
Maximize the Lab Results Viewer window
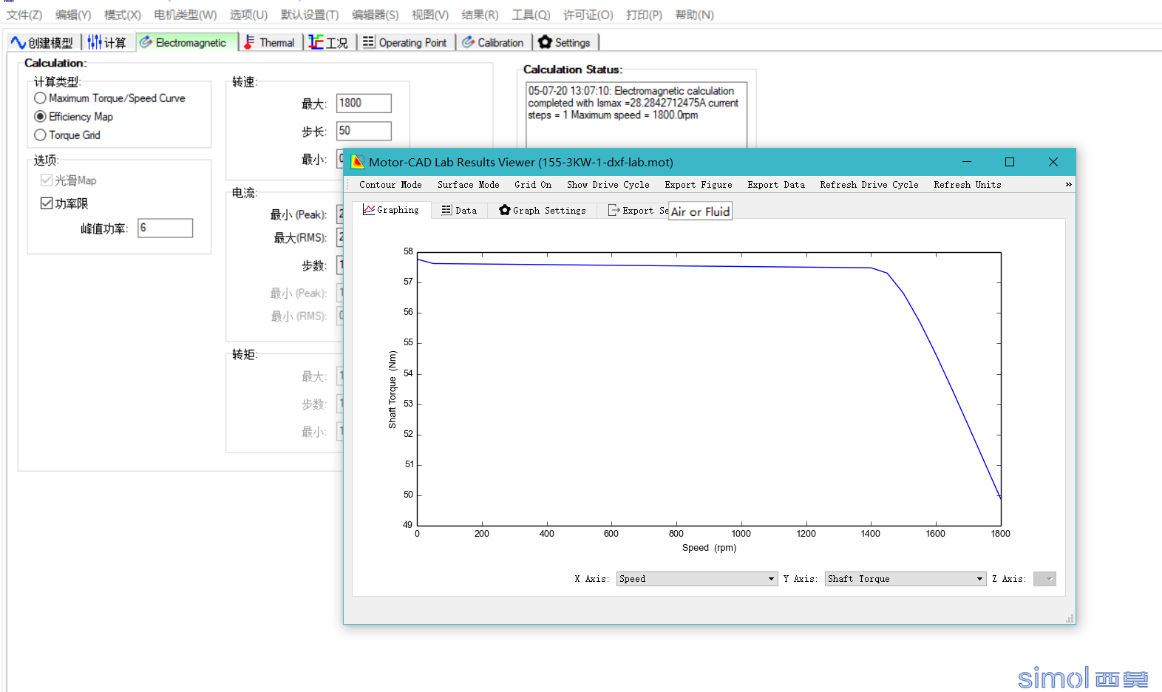pyautogui.click(x=1010, y=162)
